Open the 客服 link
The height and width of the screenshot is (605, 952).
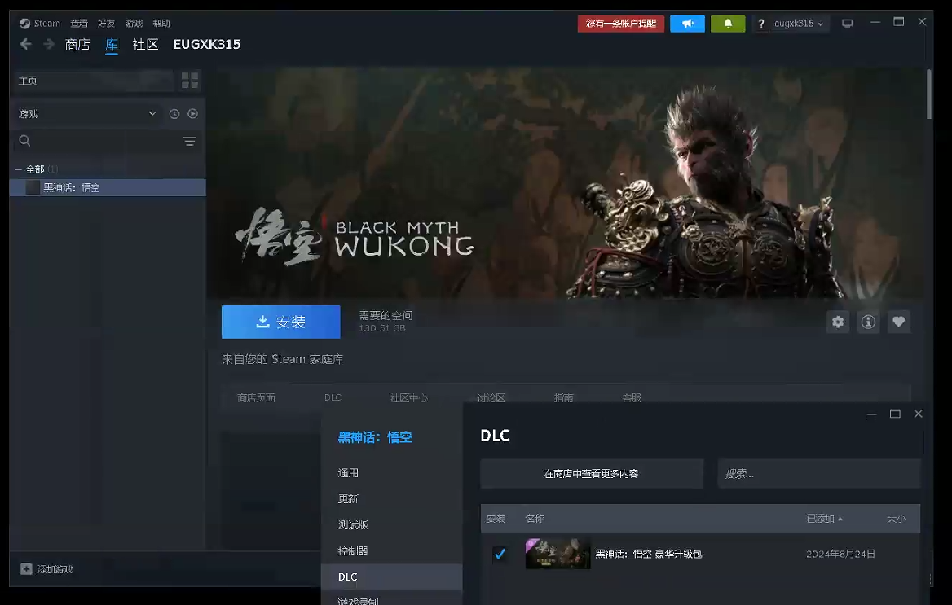(x=632, y=397)
